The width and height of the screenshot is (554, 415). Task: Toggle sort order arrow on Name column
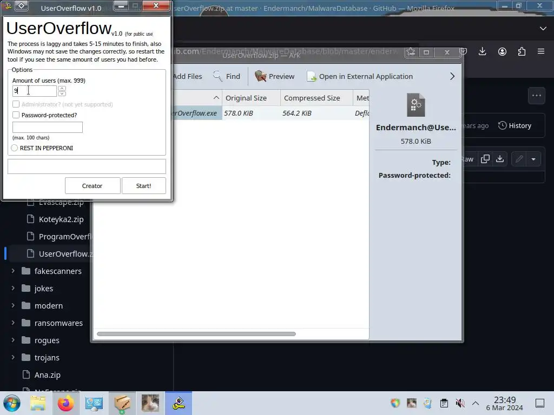(x=216, y=98)
